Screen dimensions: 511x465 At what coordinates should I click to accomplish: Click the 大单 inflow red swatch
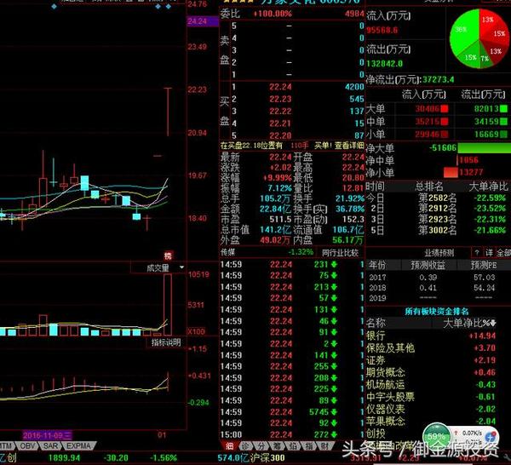click(x=445, y=109)
